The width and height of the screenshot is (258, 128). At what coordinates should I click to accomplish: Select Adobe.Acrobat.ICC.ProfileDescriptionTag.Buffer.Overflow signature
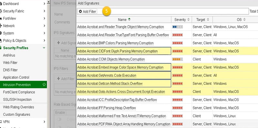117,100
